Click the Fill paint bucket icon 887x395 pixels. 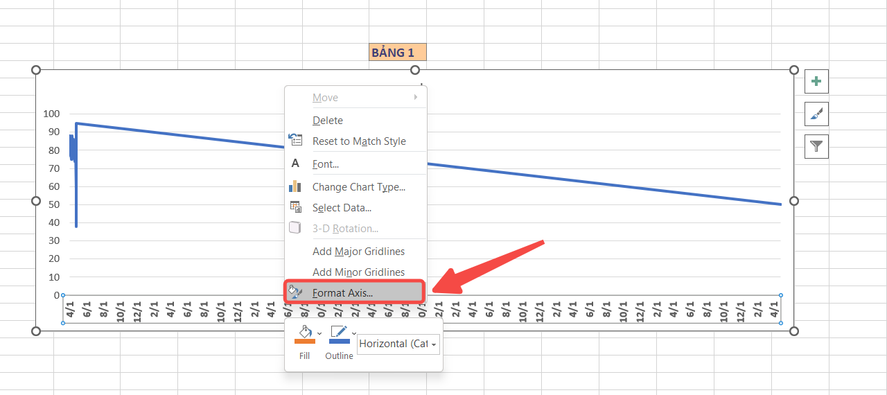pyautogui.click(x=304, y=331)
